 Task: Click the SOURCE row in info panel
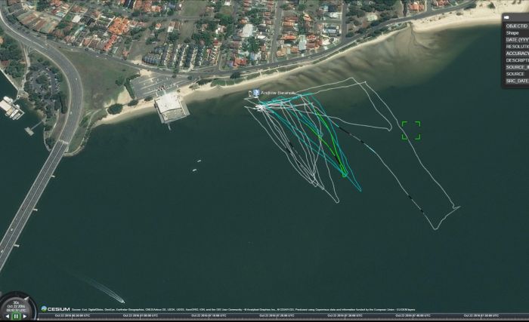[x=517, y=74]
